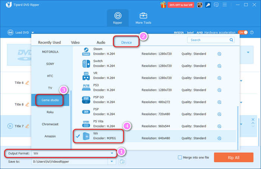Expand Title 8 format dropdown arrow
This screenshot has height=169, width=261.
pos(241,102)
